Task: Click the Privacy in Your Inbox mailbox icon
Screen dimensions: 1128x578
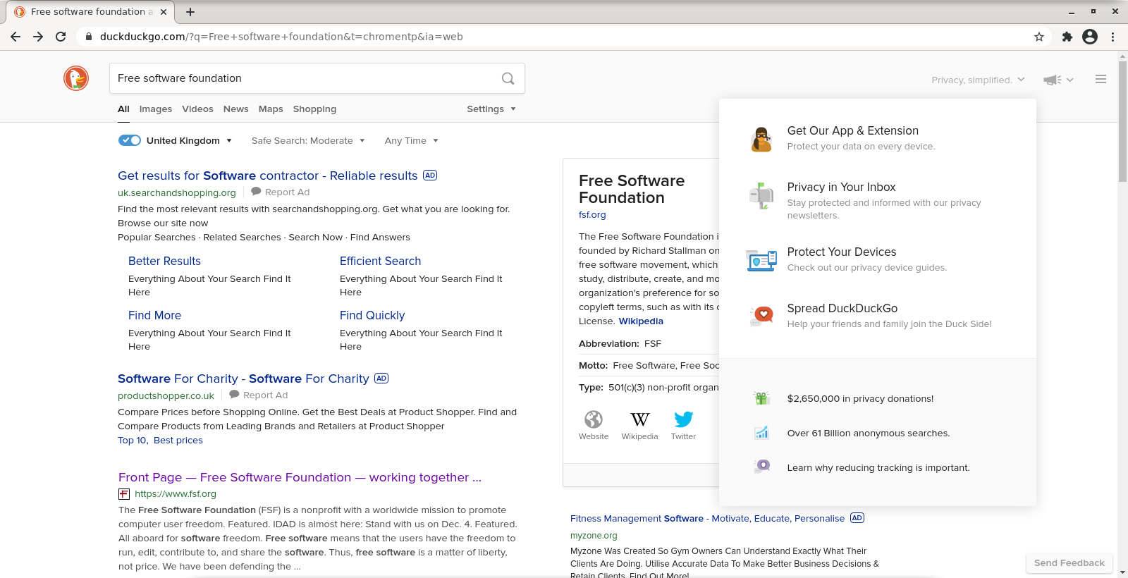Action: pos(761,195)
